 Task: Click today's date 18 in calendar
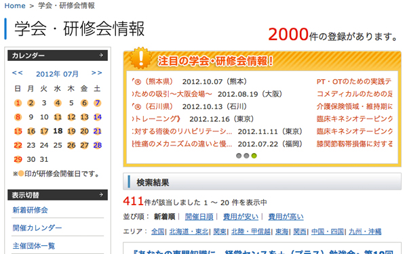tap(58, 131)
